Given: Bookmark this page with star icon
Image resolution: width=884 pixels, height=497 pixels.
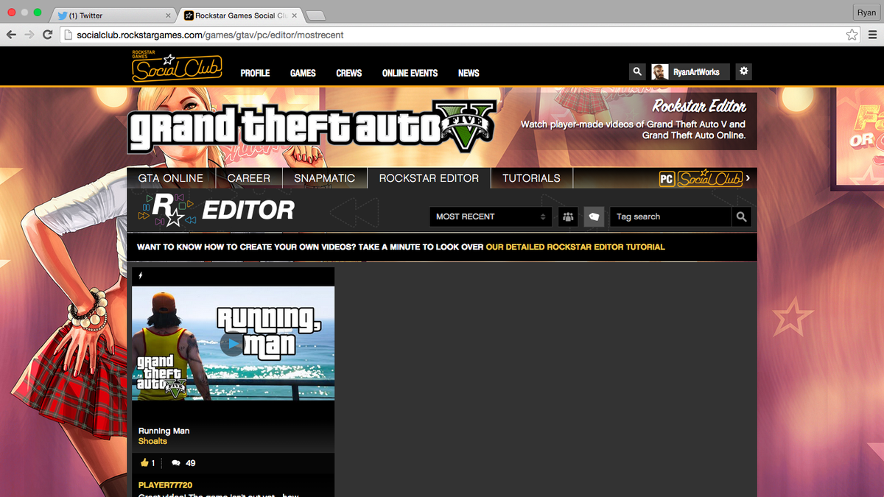Looking at the screenshot, I should coord(852,35).
